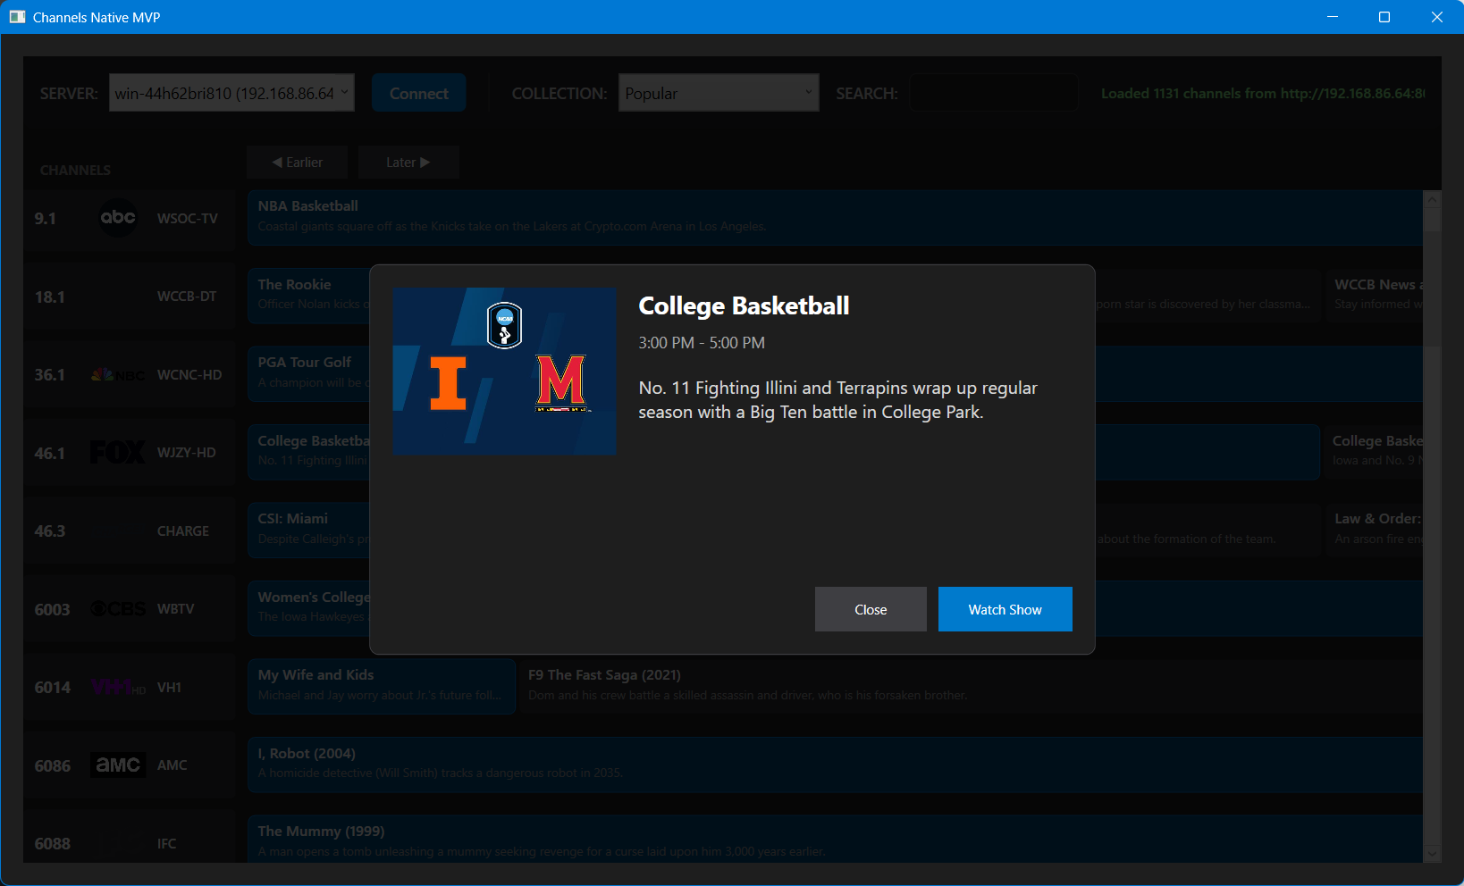Click the ABC logo for WSOC-TV

coord(118,218)
